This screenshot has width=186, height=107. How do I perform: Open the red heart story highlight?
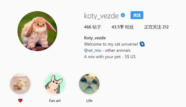[20, 84]
